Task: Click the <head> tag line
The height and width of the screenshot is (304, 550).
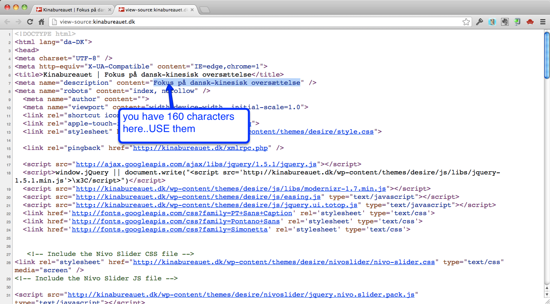Action: point(27,50)
